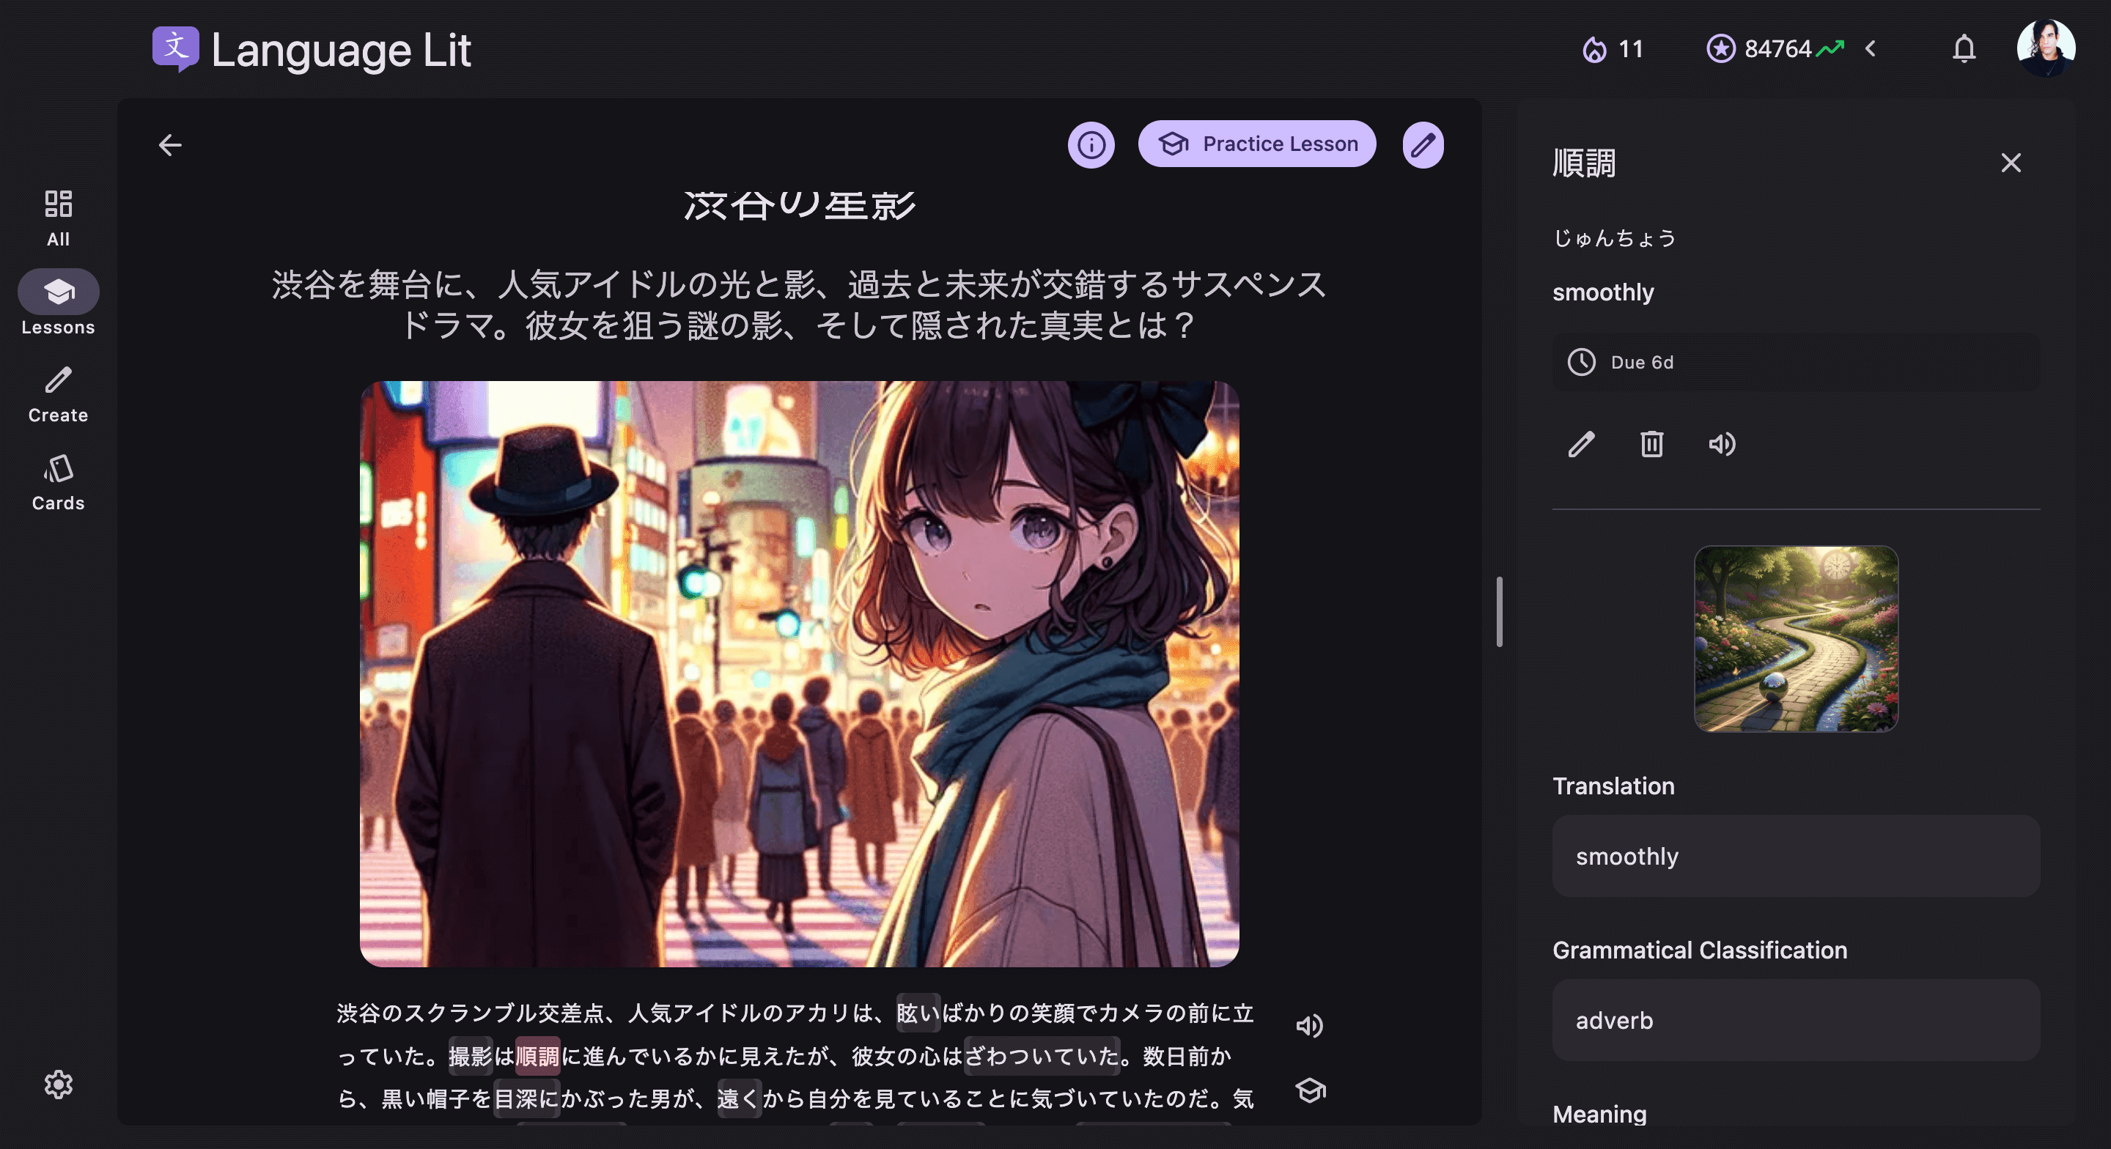Open the Create sidebar tab

point(58,395)
